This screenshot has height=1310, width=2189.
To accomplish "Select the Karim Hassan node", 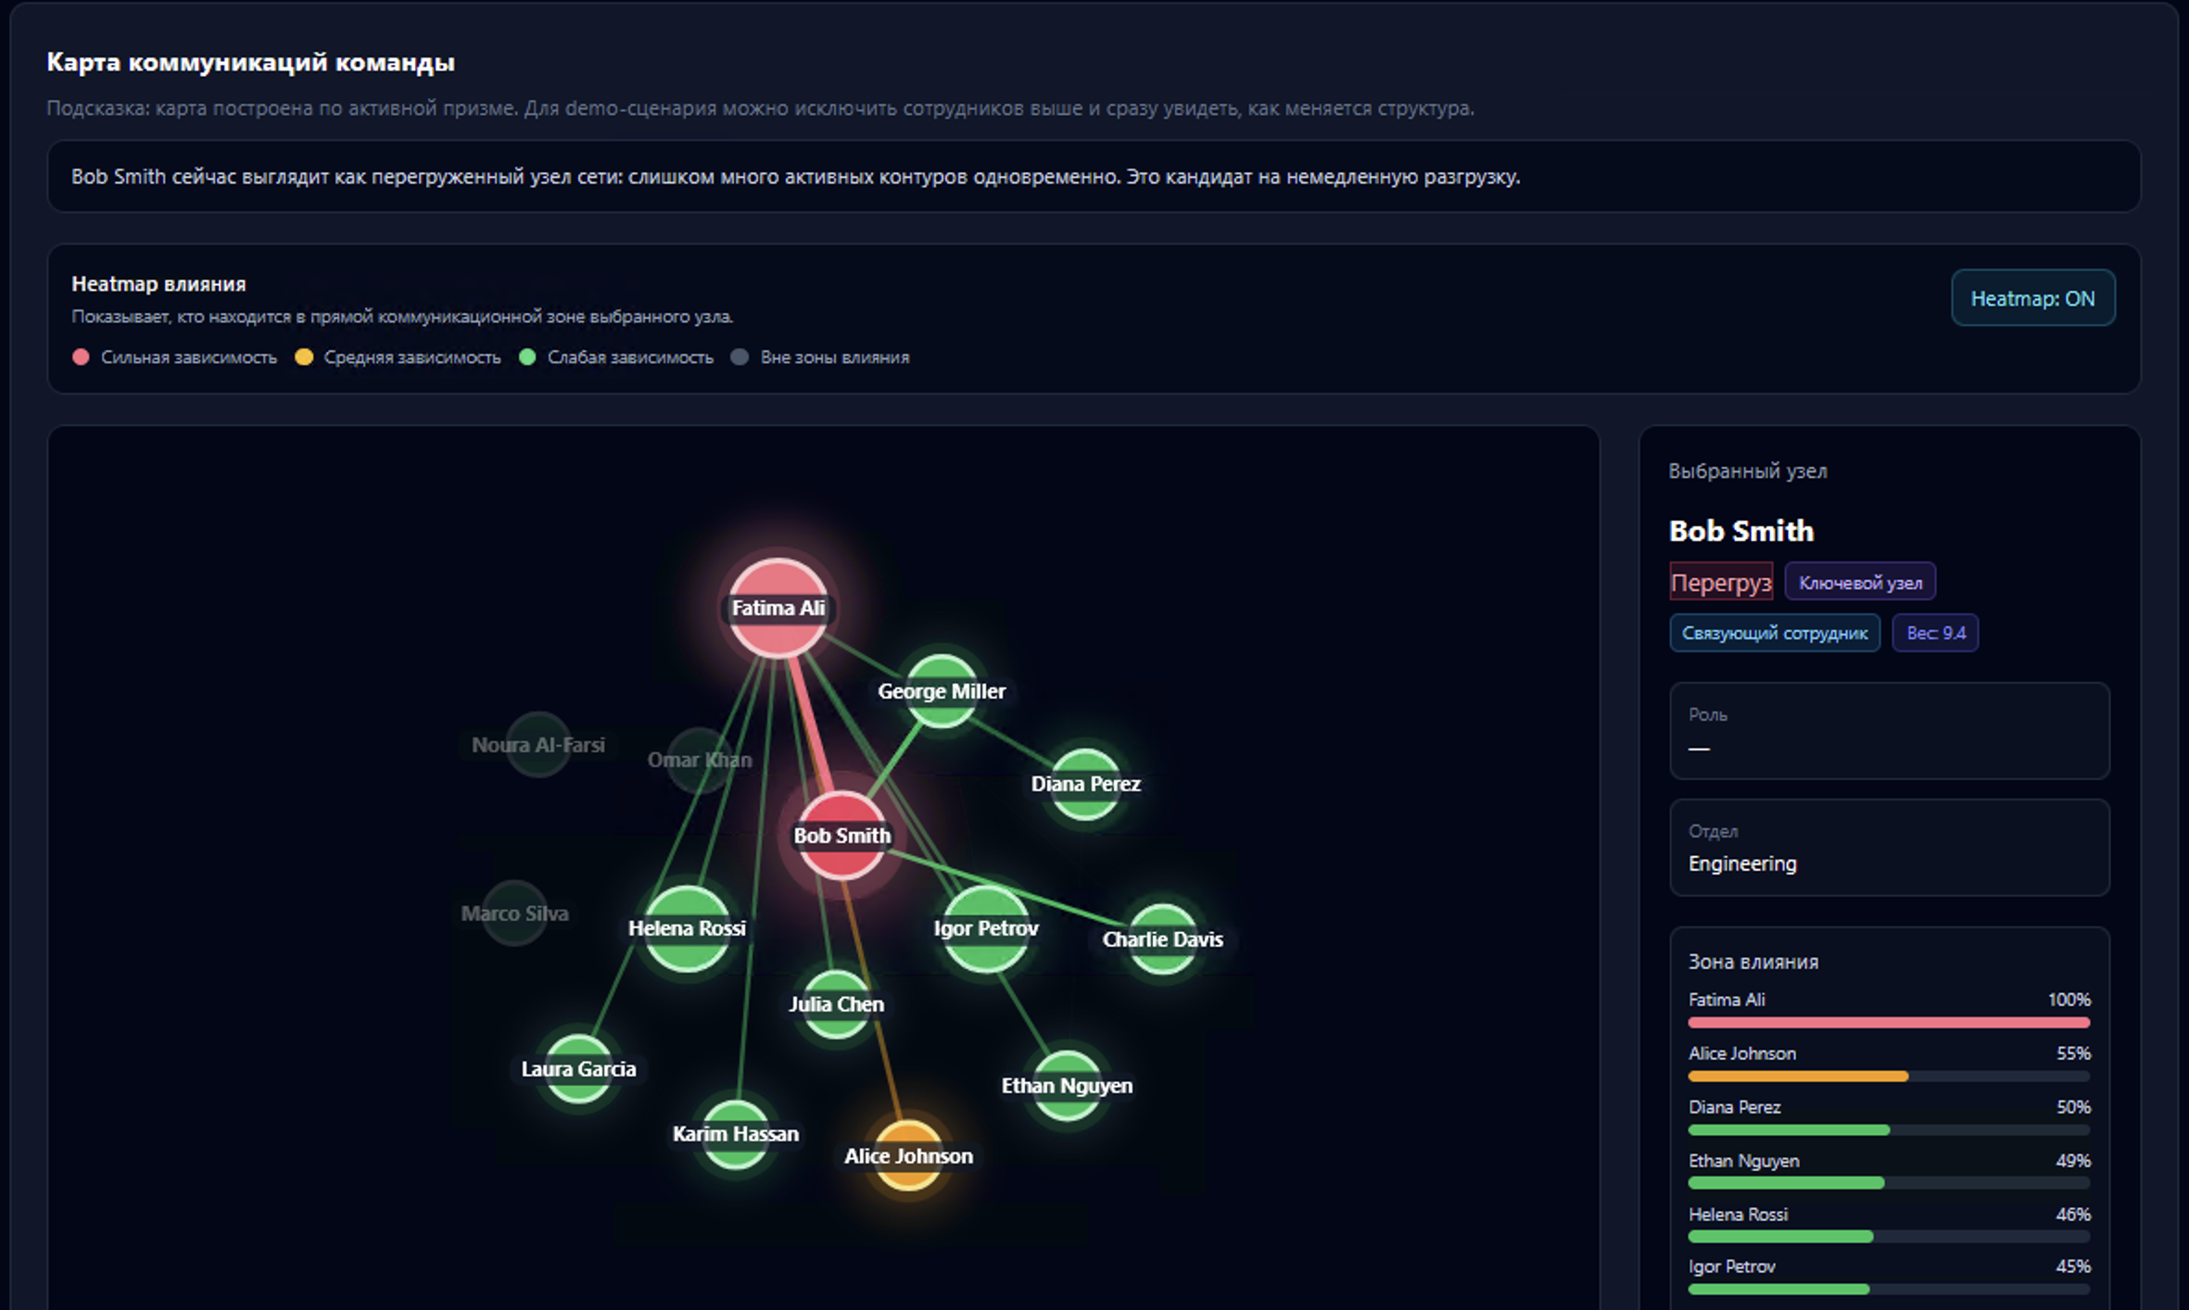I will coord(736,1134).
